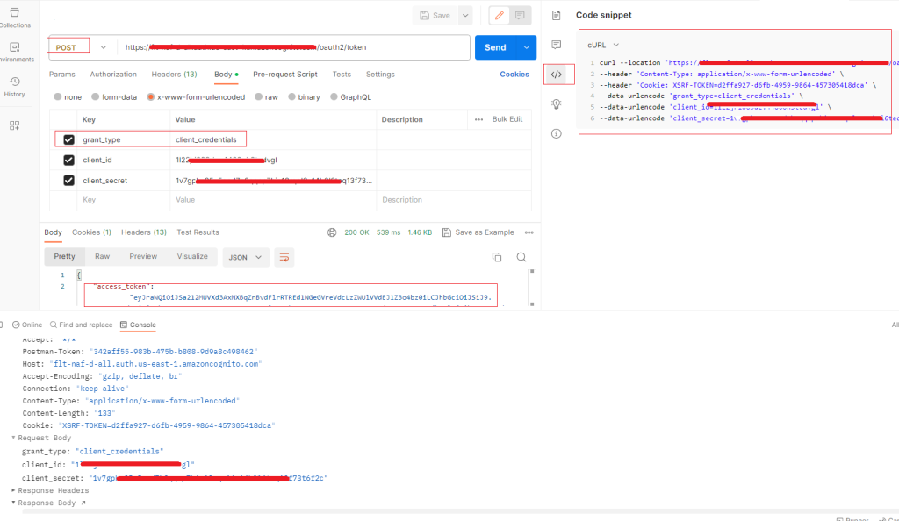
Task: Open the Code snippet icon in right sidebar
Action: [x=556, y=75]
